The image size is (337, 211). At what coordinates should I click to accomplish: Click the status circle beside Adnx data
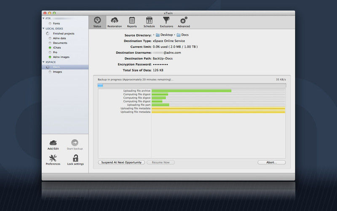(x=50, y=38)
